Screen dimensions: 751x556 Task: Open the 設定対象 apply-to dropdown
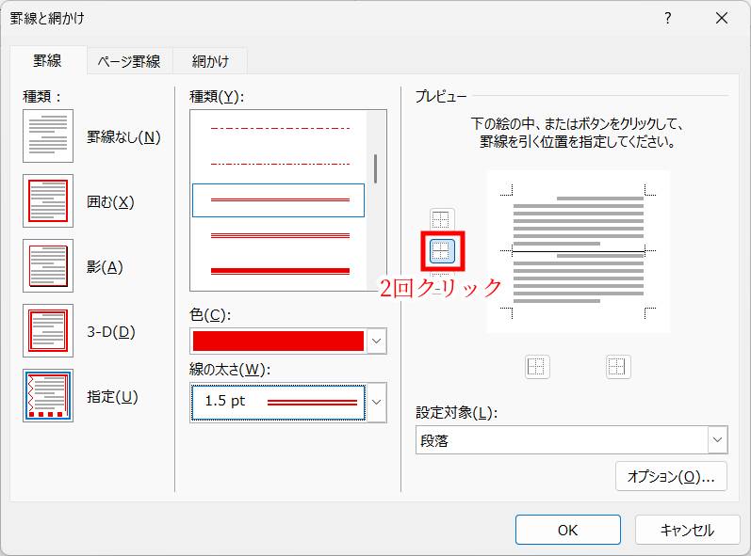pyautogui.click(x=717, y=439)
